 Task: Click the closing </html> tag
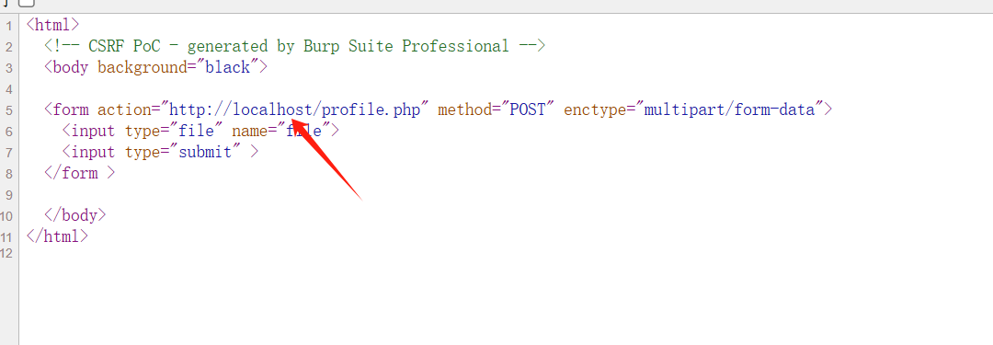pos(57,236)
